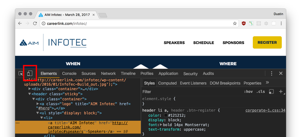Close the DevTools panel
Image resolution: width=301 pixels, height=137 pixels.
pos(281,73)
